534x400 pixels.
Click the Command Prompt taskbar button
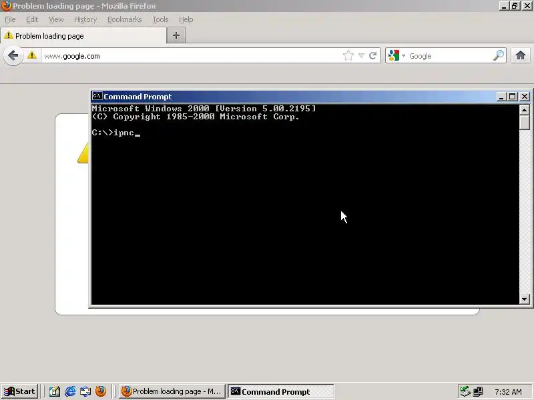tap(281, 391)
